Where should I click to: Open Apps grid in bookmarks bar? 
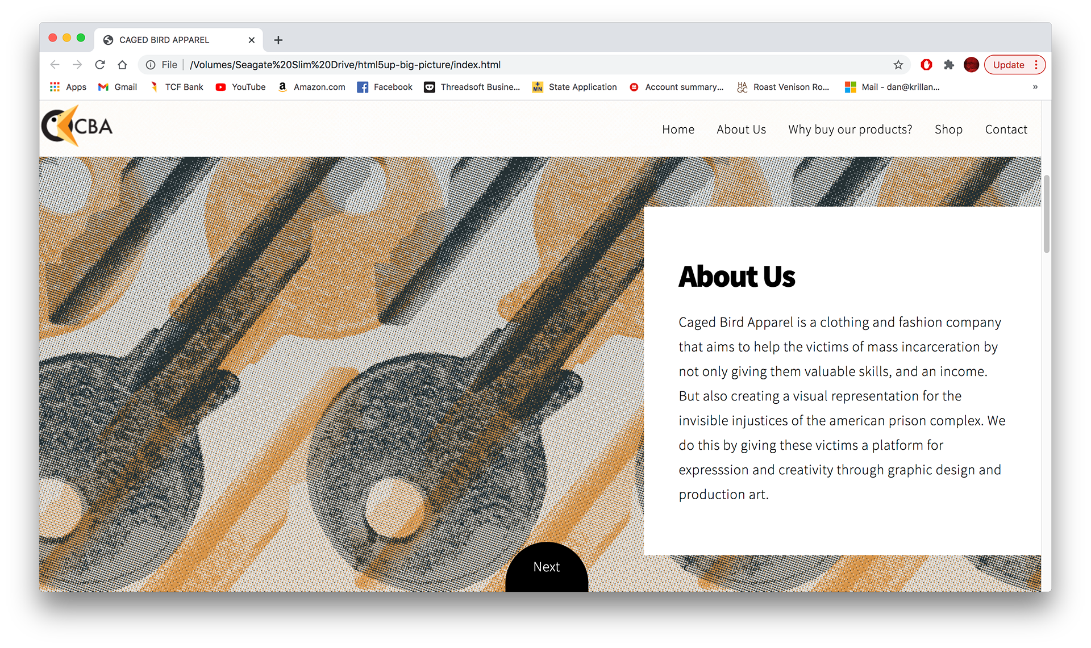[68, 87]
